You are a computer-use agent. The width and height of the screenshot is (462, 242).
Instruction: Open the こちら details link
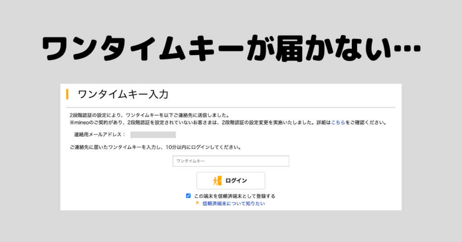click(338, 122)
